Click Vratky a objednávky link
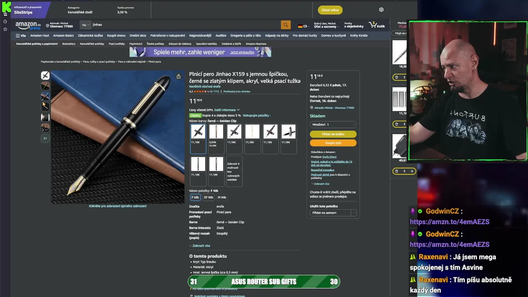The image size is (528, 297). coord(354,25)
